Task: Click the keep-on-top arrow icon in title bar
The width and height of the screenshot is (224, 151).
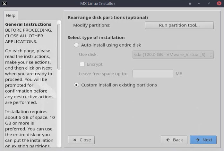Action: pos(190,4)
